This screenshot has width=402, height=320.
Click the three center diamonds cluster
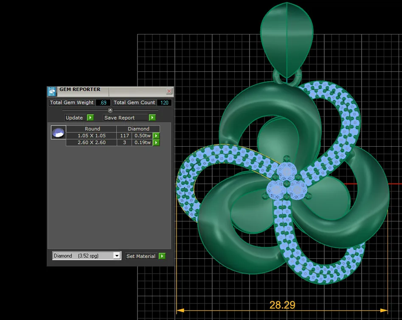287,181
